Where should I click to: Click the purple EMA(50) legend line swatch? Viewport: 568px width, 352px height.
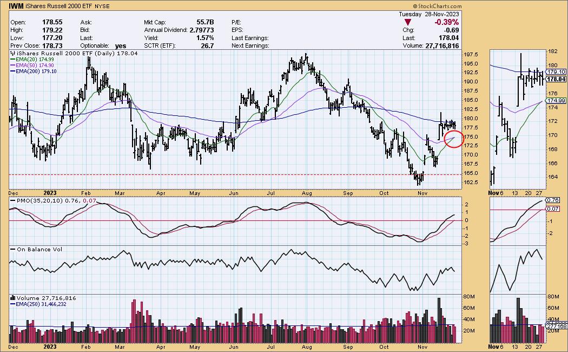(x=12, y=65)
